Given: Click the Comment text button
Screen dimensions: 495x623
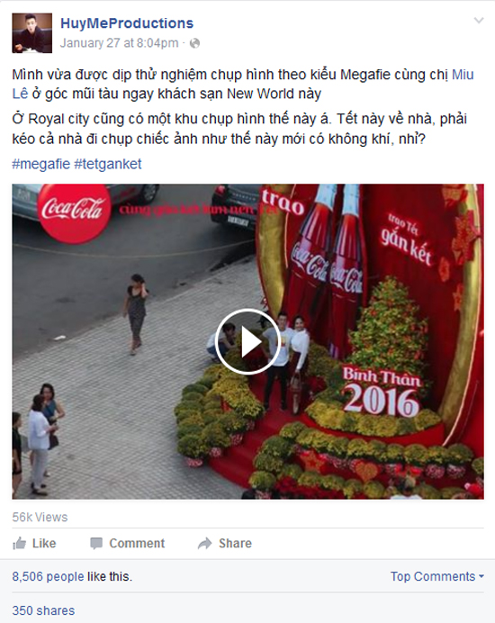Looking at the screenshot, I should [x=137, y=543].
